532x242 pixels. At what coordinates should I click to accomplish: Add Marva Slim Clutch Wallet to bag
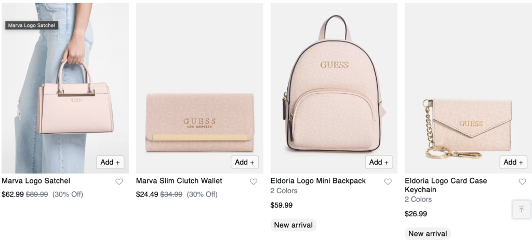[245, 162]
